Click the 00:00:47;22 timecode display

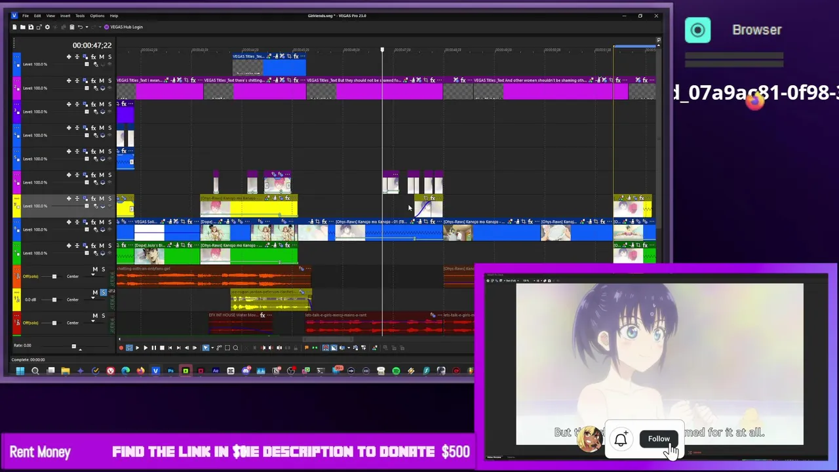(92, 45)
